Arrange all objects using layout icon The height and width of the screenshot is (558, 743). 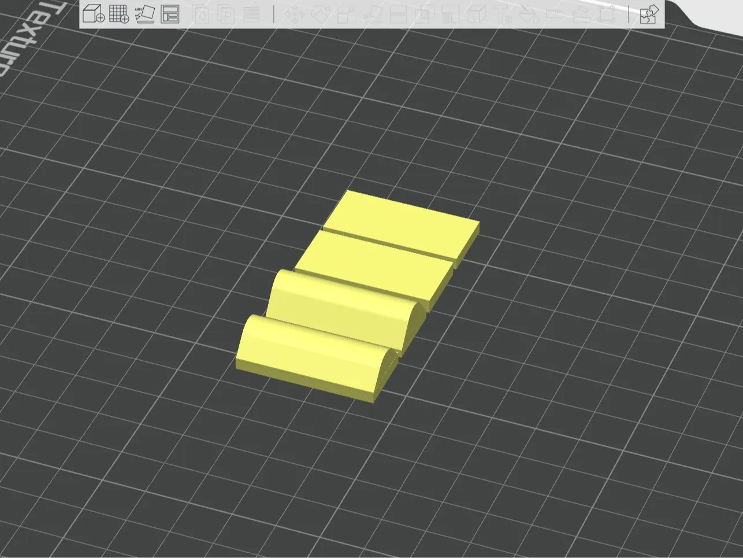tap(170, 14)
